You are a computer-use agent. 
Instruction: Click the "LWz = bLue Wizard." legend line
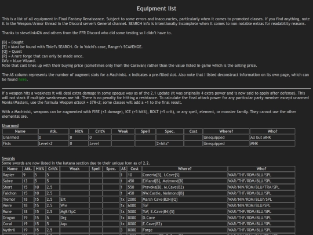[19, 61]
